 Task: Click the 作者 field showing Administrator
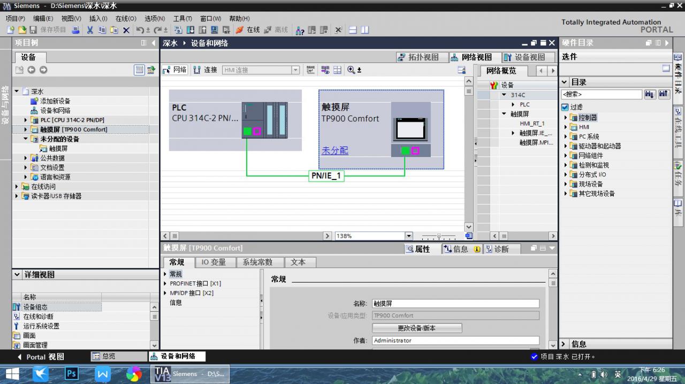pos(455,341)
